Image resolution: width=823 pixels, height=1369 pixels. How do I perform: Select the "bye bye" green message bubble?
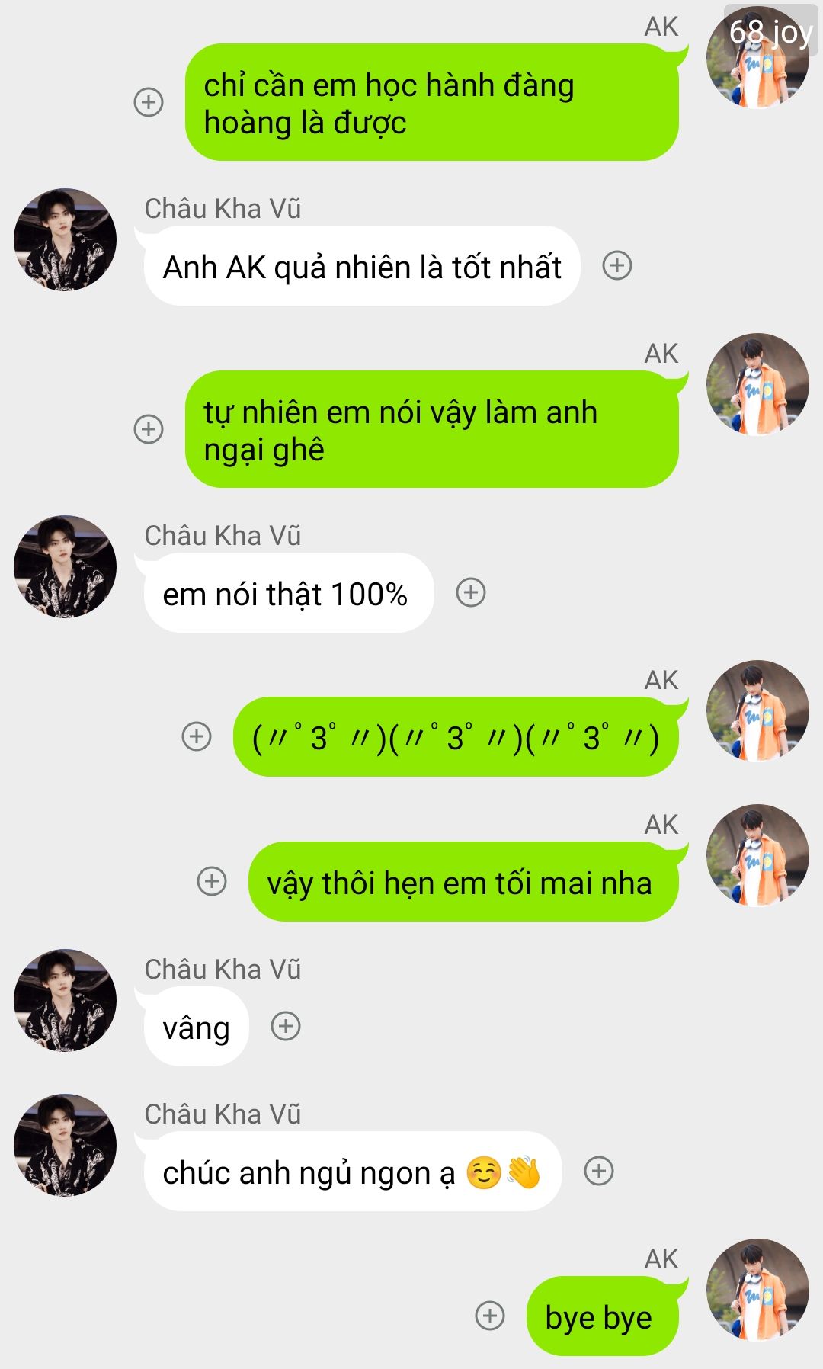point(602,1316)
